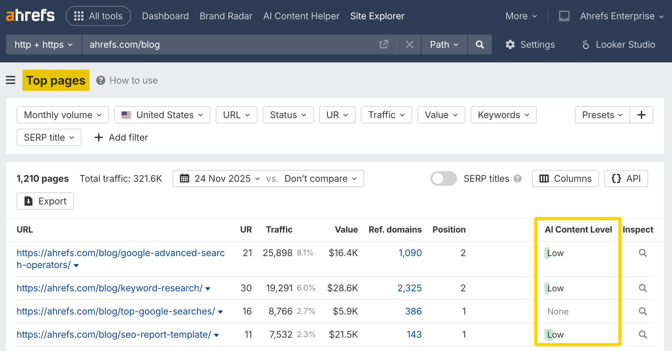The image size is (672, 351).
Task: Click the ahrefs.com/blog URL input field
Action: point(229,44)
